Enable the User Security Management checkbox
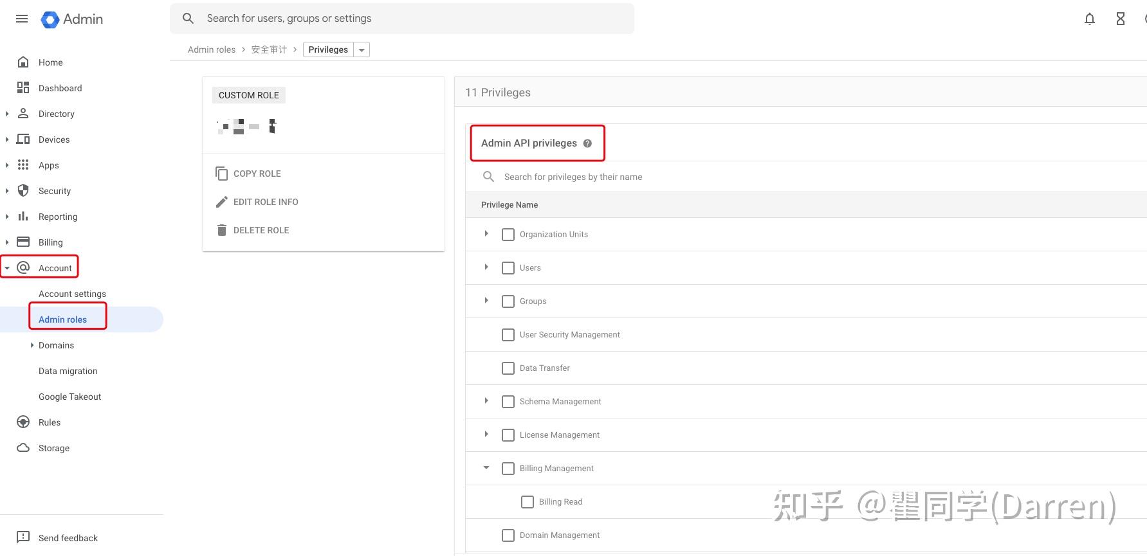The image size is (1147, 556). coord(508,335)
